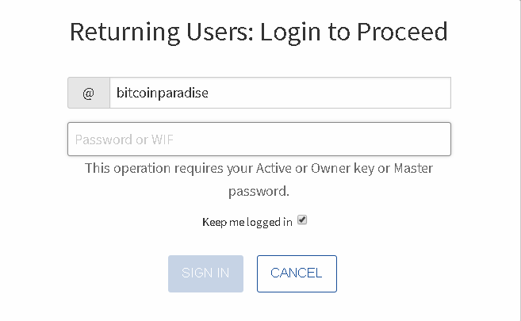This screenshot has height=321, width=521.
Task: Click the @ symbol before the username
Action: point(88,93)
